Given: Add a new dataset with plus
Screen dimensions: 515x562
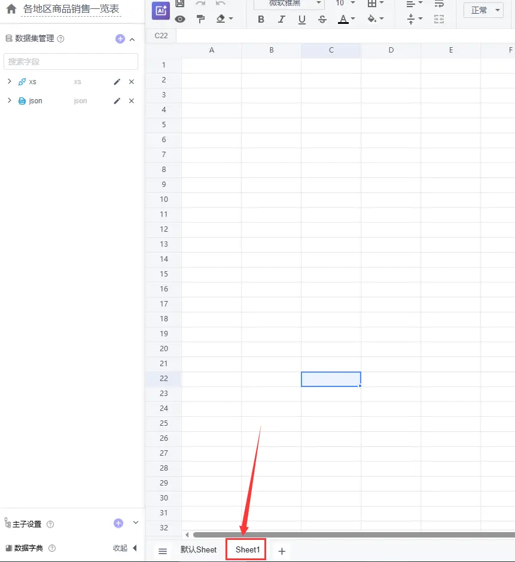Looking at the screenshot, I should (120, 39).
